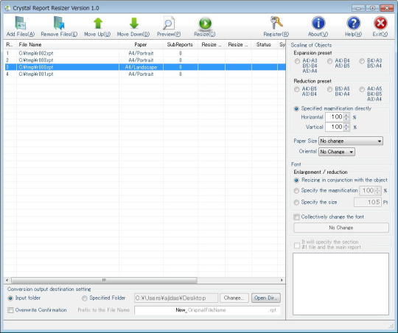This screenshot has height=333, width=398.
Task: Click the R.. row number column header
Action: point(10,45)
